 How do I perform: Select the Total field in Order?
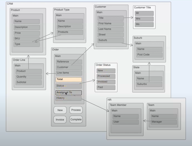tap(69, 80)
